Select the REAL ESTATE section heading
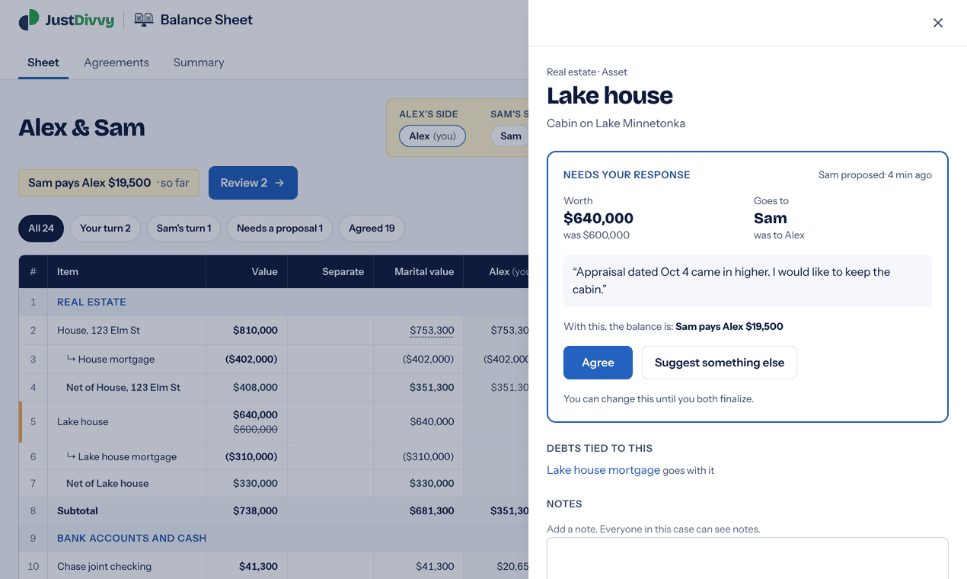Image resolution: width=967 pixels, height=579 pixels. [x=91, y=302]
